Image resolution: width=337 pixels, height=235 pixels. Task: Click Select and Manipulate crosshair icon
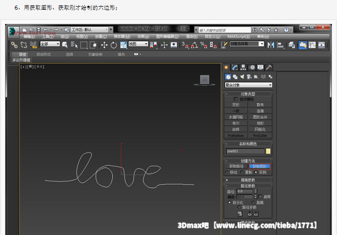pos(164,45)
